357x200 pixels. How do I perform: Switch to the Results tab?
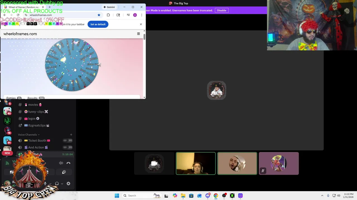pyautogui.click(x=35, y=98)
